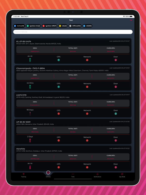146x195 pixels.
Task: Open the Vehicles tab
Action: click(x=48, y=174)
